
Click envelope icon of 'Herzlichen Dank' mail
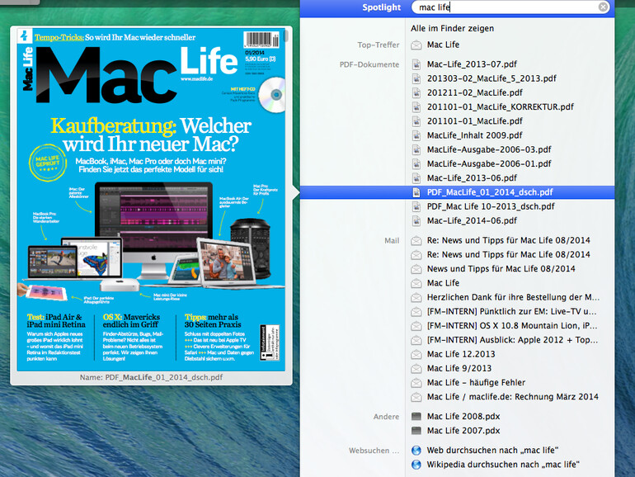click(416, 297)
